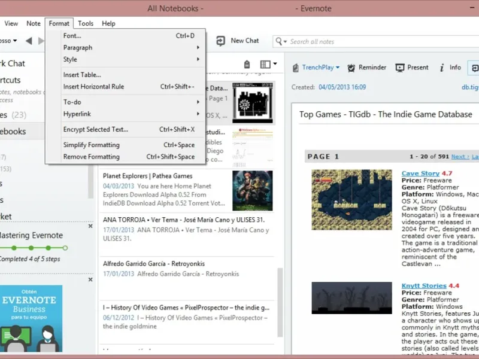
Task: Open the Note menu
Action: point(34,23)
